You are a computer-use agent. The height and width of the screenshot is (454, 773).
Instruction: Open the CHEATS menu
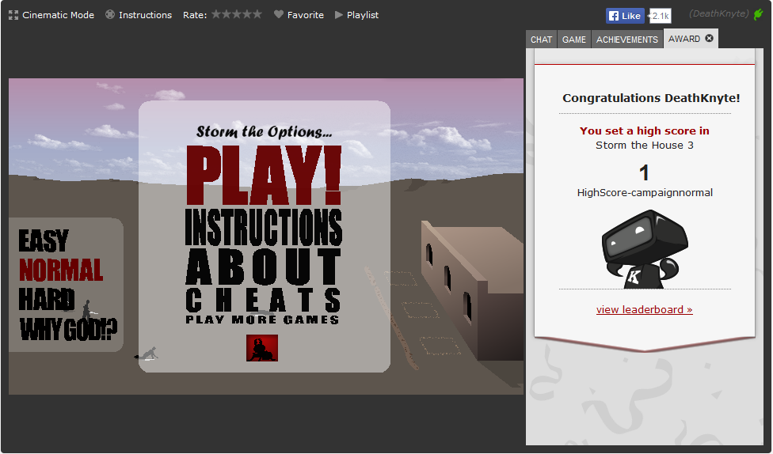tap(263, 301)
